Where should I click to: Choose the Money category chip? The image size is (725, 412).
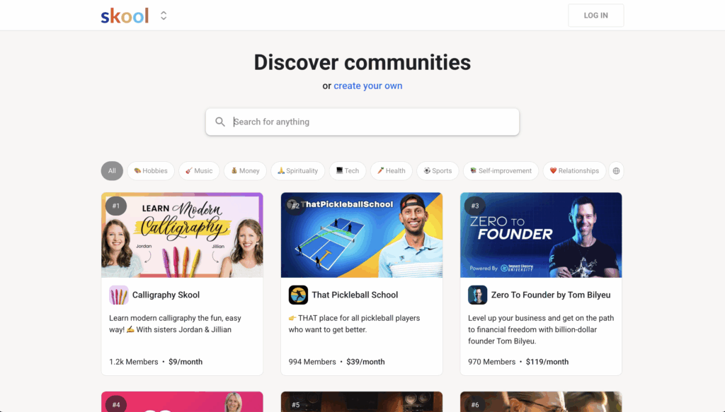coord(245,171)
